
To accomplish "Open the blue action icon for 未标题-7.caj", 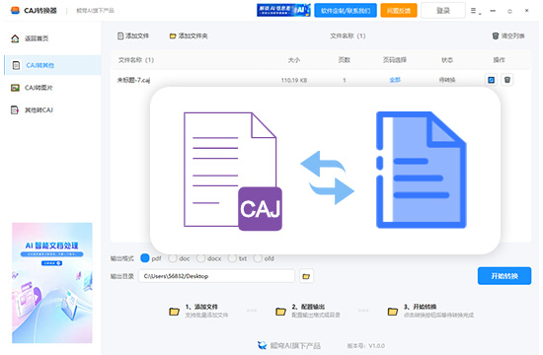I will (491, 80).
